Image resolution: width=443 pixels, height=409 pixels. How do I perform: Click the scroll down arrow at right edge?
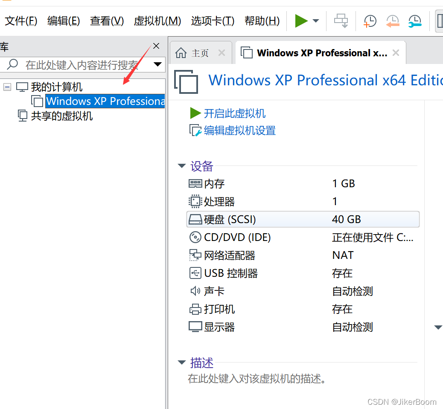pyautogui.click(x=438, y=328)
